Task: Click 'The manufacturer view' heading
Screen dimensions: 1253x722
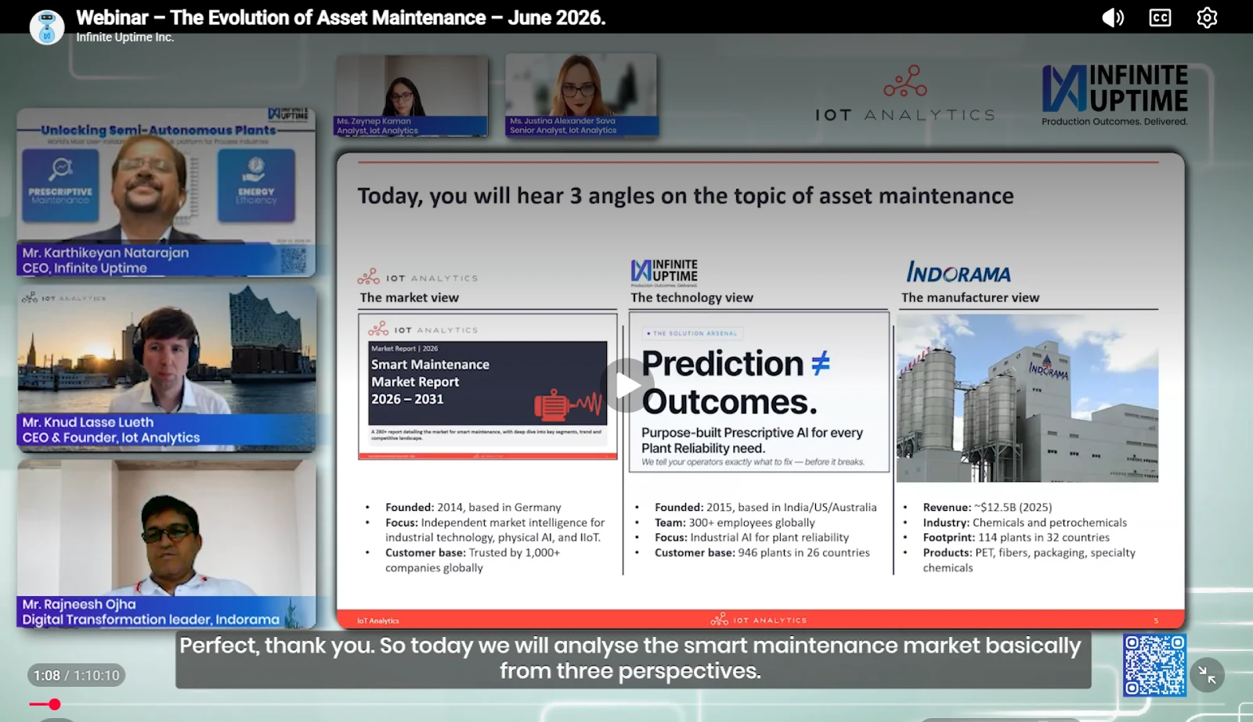Action: point(970,297)
